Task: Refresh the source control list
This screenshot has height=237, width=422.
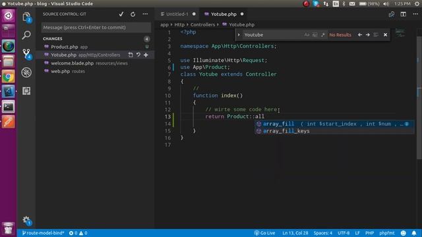Action: [x=133, y=14]
